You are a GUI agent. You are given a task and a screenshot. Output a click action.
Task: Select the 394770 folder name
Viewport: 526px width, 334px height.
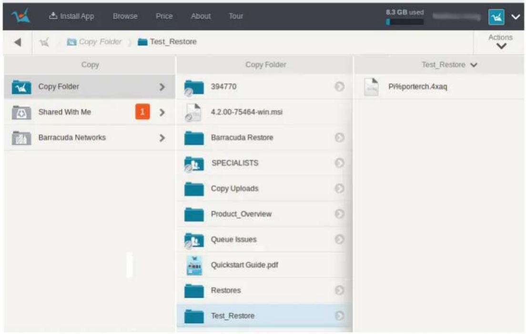(223, 87)
